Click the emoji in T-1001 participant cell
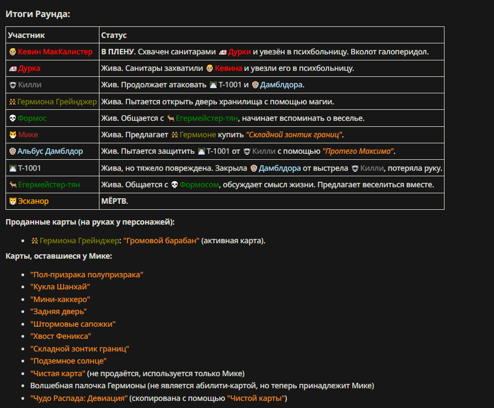This screenshot has height=408, width=494. [x=13, y=168]
